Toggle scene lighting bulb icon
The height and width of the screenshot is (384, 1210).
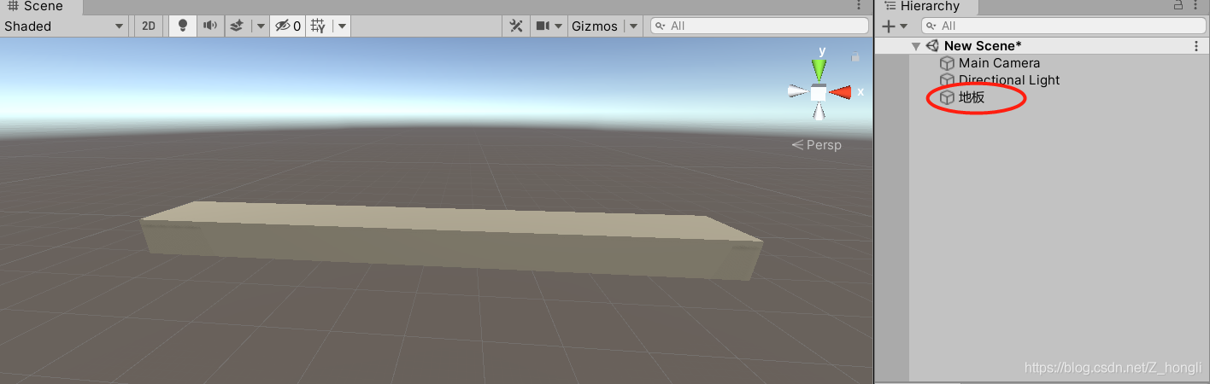[x=182, y=26]
